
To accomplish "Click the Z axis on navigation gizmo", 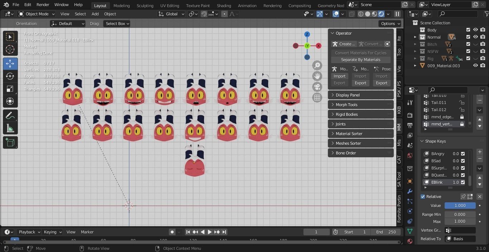I will click(307, 34).
